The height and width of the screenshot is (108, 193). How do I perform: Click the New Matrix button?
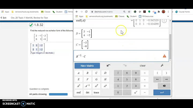pyautogui.click(x=87, y=66)
